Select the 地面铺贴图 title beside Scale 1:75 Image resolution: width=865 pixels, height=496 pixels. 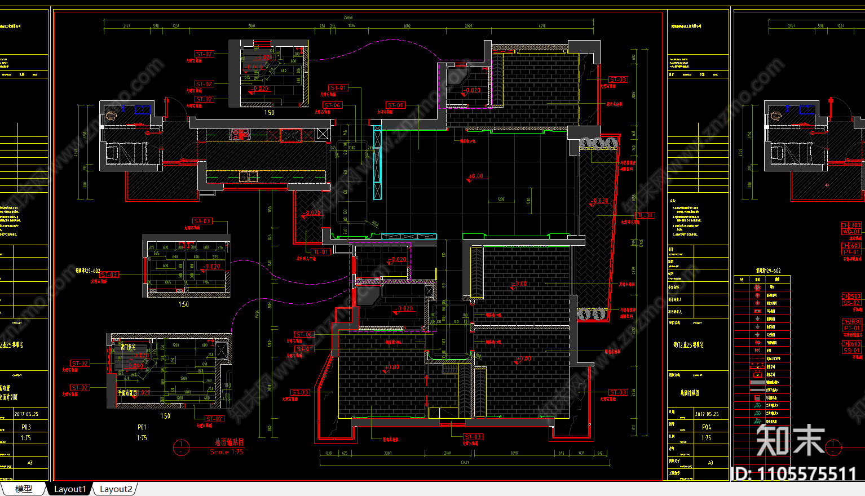click(x=229, y=442)
